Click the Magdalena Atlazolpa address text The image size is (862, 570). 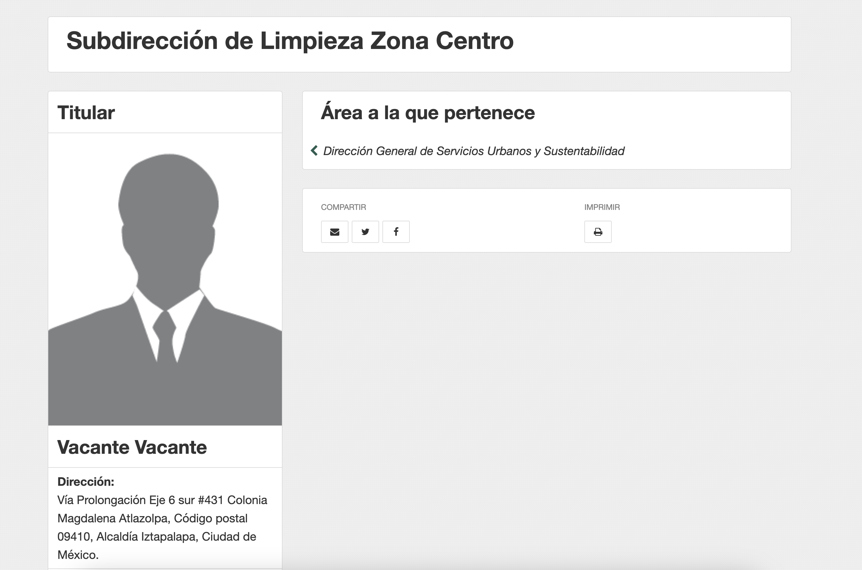(x=113, y=518)
